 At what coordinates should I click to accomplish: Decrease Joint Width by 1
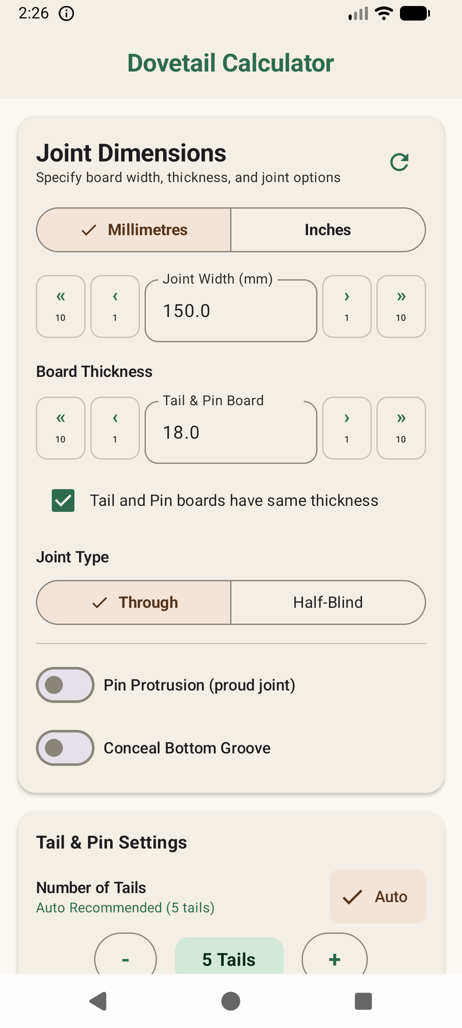(x=115, y=307)
